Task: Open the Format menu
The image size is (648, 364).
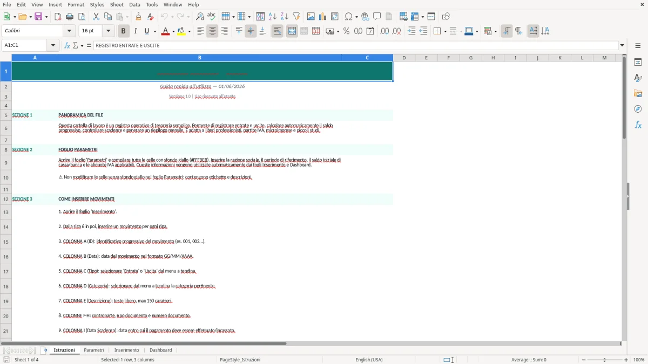Action: coord(76,4)
